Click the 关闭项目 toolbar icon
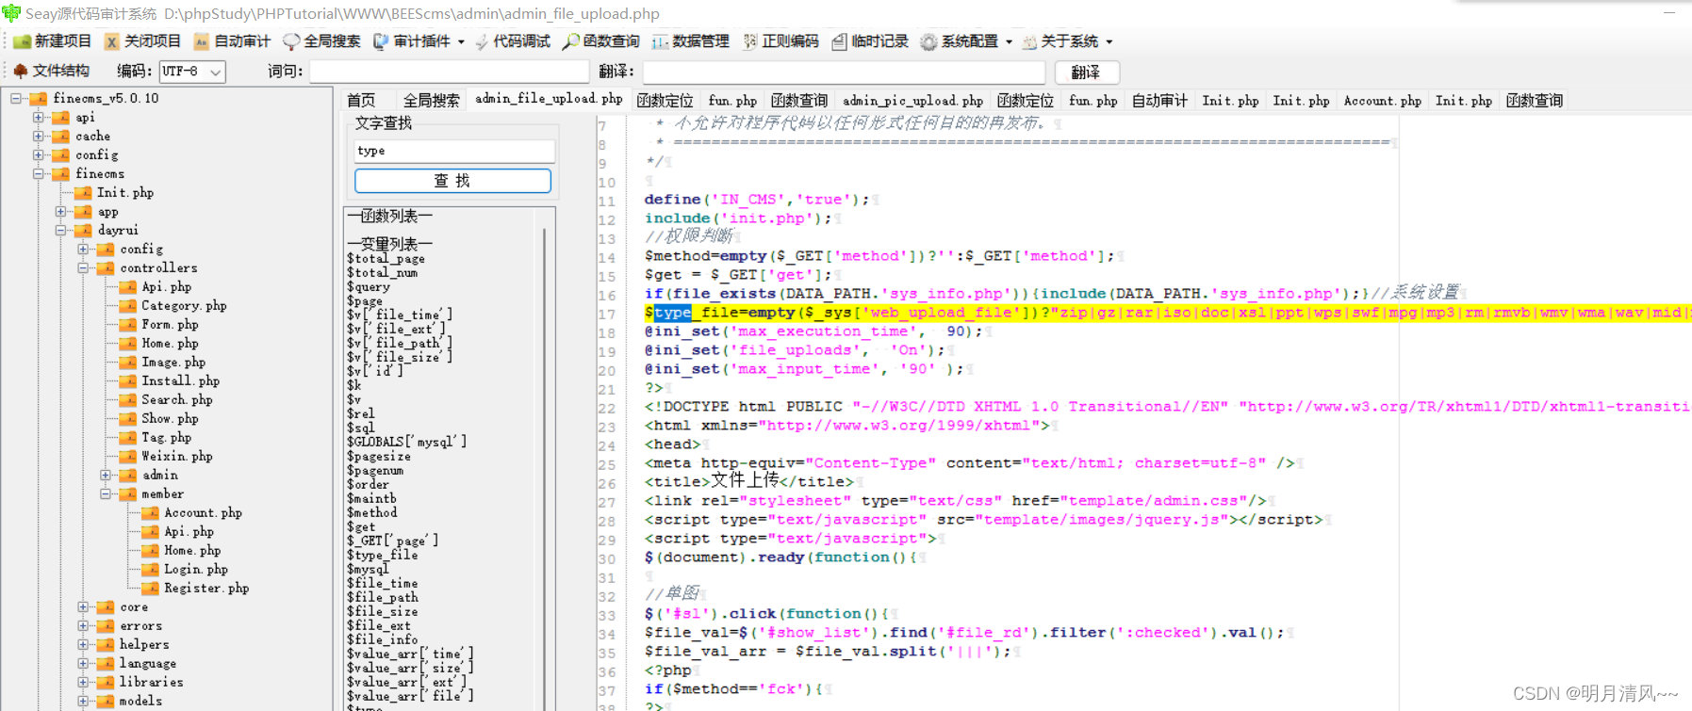The image size is (1692, 711). point(111,41)
